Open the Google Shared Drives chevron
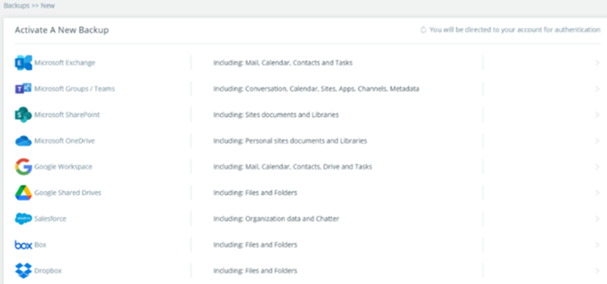The width and height of the screenshot is (607, 284). [x=597, y=193]
